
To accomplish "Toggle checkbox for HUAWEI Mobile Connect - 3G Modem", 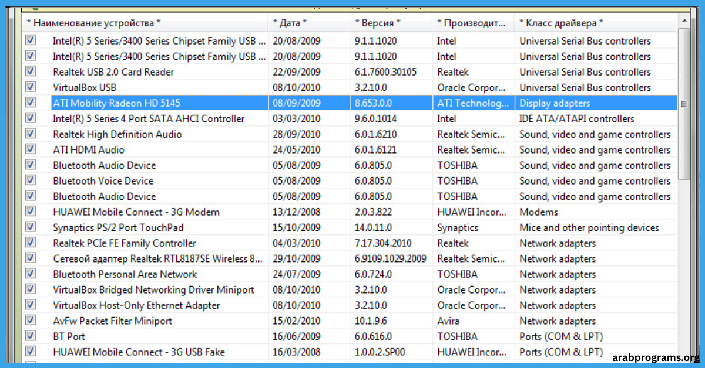I will click(x=31, y=211).
